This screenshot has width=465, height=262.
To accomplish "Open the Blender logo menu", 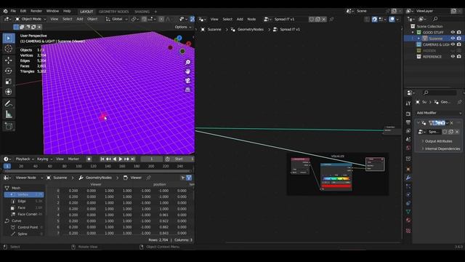I will coord(5,11).
